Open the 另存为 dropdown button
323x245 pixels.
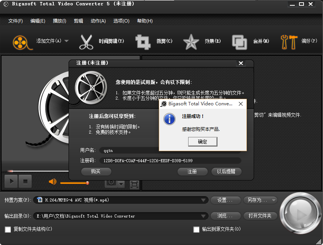[261, 200]
